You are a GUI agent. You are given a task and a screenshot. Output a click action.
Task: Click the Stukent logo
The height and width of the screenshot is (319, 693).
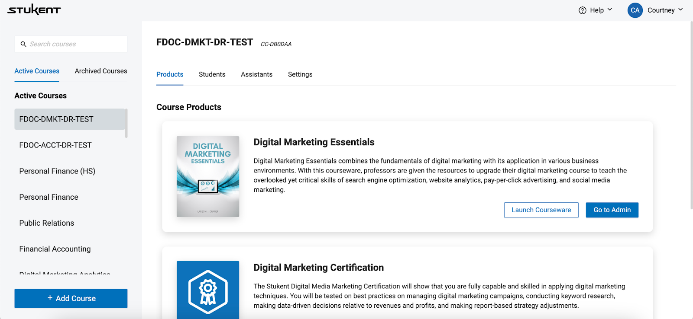[x=34, y=10]
